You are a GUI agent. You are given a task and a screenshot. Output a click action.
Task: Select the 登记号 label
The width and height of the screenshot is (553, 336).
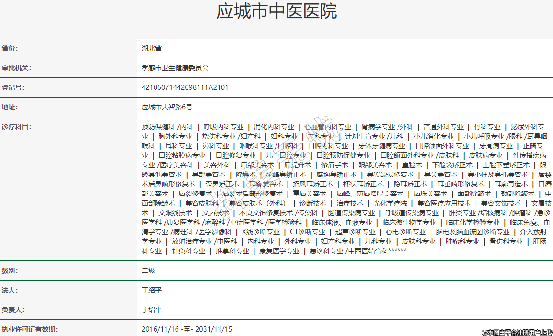point(13,87)
